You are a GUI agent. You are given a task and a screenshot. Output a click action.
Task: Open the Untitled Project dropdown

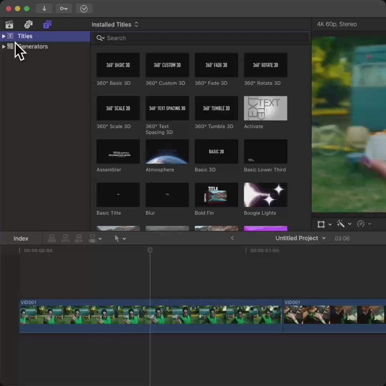coord(300,238)
